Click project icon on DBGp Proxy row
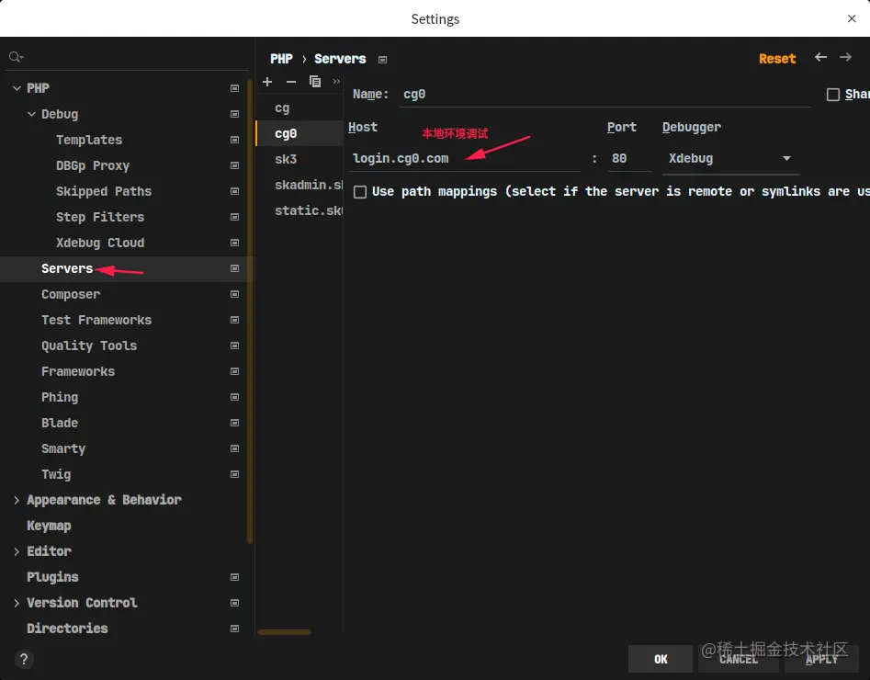870x680 pixels. click(234, 165)
